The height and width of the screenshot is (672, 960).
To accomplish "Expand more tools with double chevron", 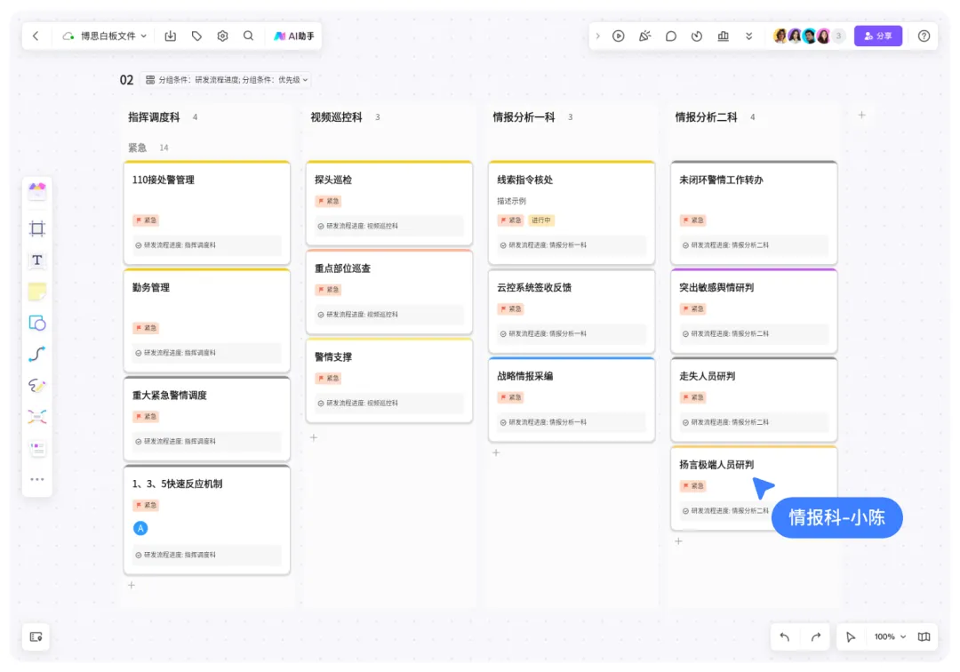I will coord(748,36).
